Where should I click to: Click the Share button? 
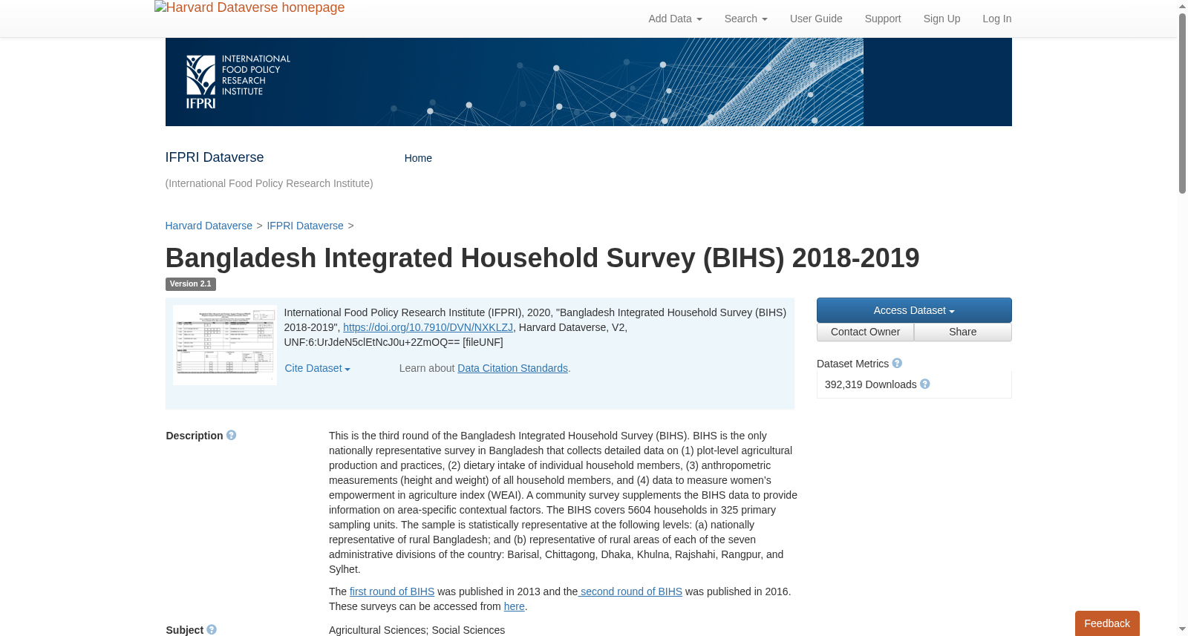pyautogui.click(x=963, y=332)
